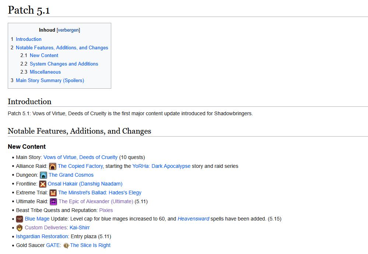This screenshot has height=254, width=368.
Task: Open The Slice Is Right link
Action: coord(90,245)
